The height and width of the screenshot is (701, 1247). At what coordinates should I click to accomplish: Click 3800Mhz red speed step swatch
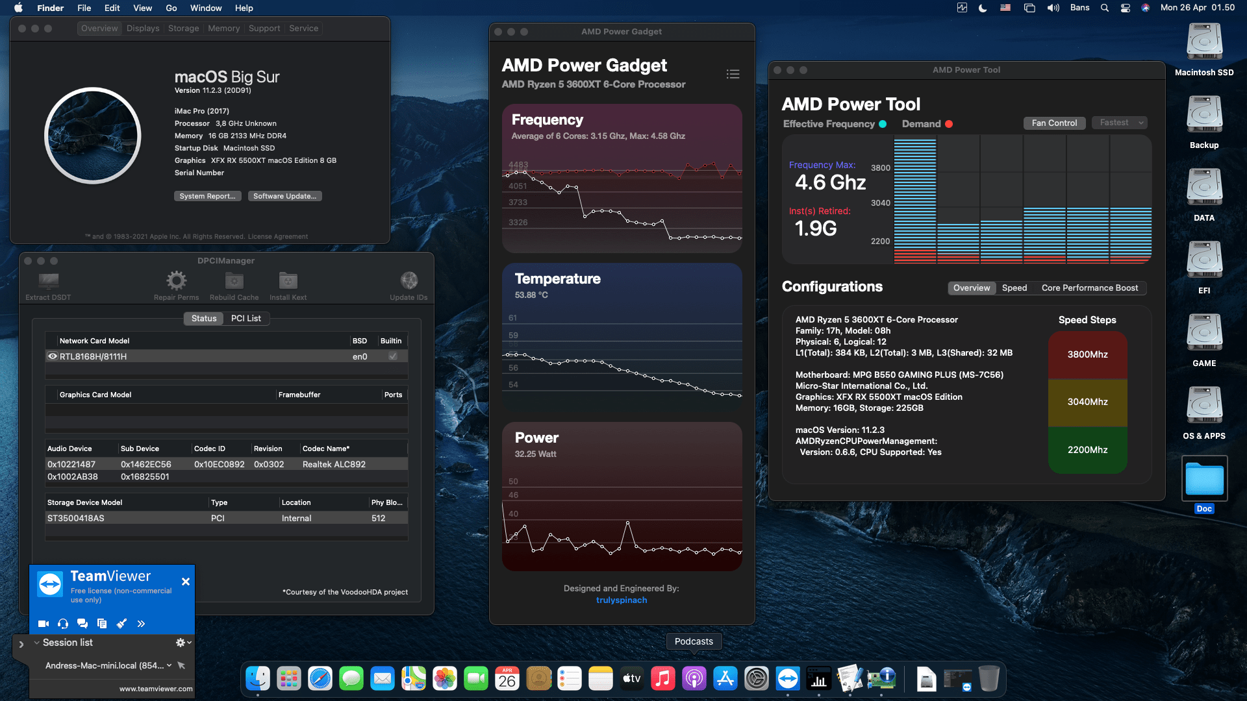(1087, 355)
